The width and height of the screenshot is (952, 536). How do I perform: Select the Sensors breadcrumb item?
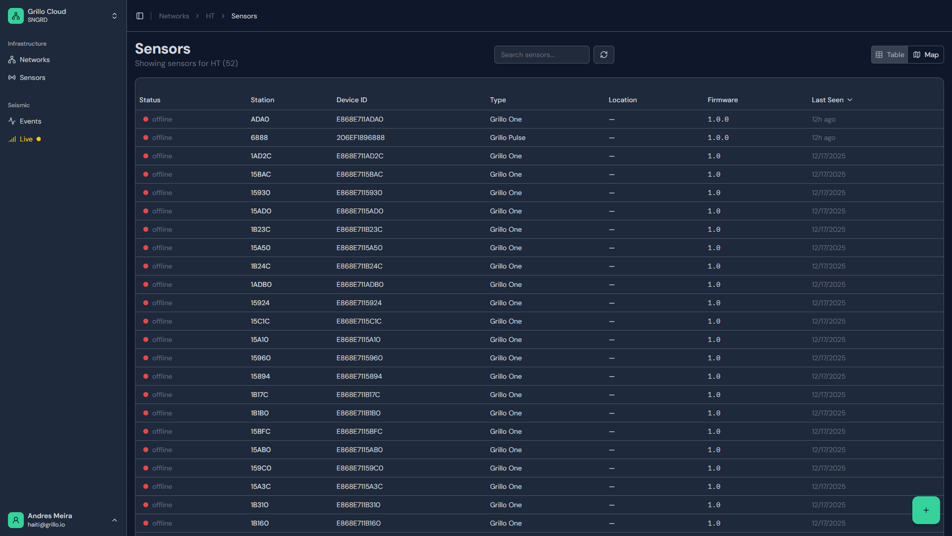[243, 15]
